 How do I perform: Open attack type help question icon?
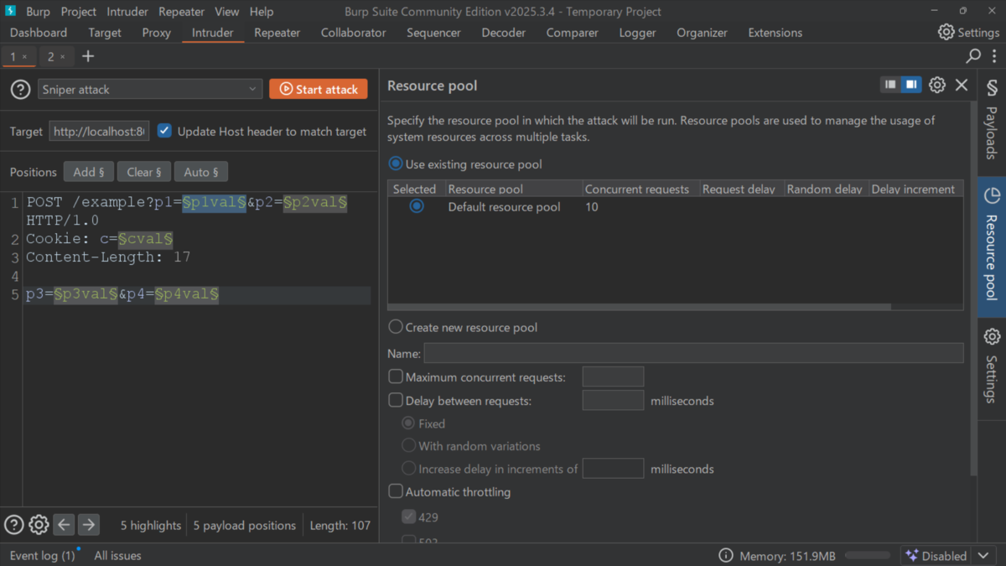coord(19,89)
